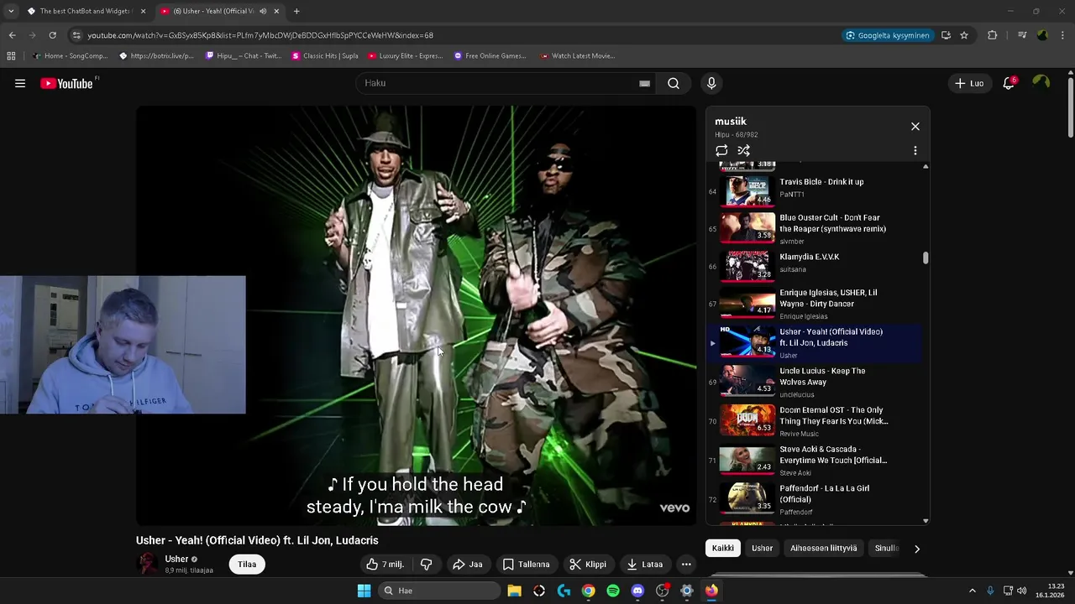Share the video via Jaa
The height and width of the screenshot is (604, 1075).
tap(468, 565)
